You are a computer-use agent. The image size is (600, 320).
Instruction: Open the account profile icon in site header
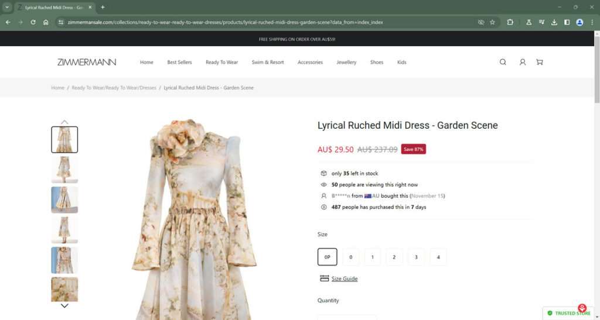pyautogui.click(x=522, y=62)
